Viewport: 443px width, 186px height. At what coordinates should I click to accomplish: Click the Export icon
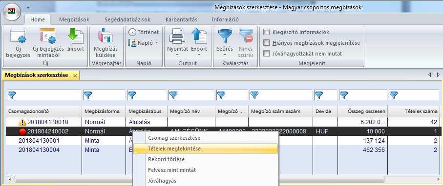[x=199, y=37]
